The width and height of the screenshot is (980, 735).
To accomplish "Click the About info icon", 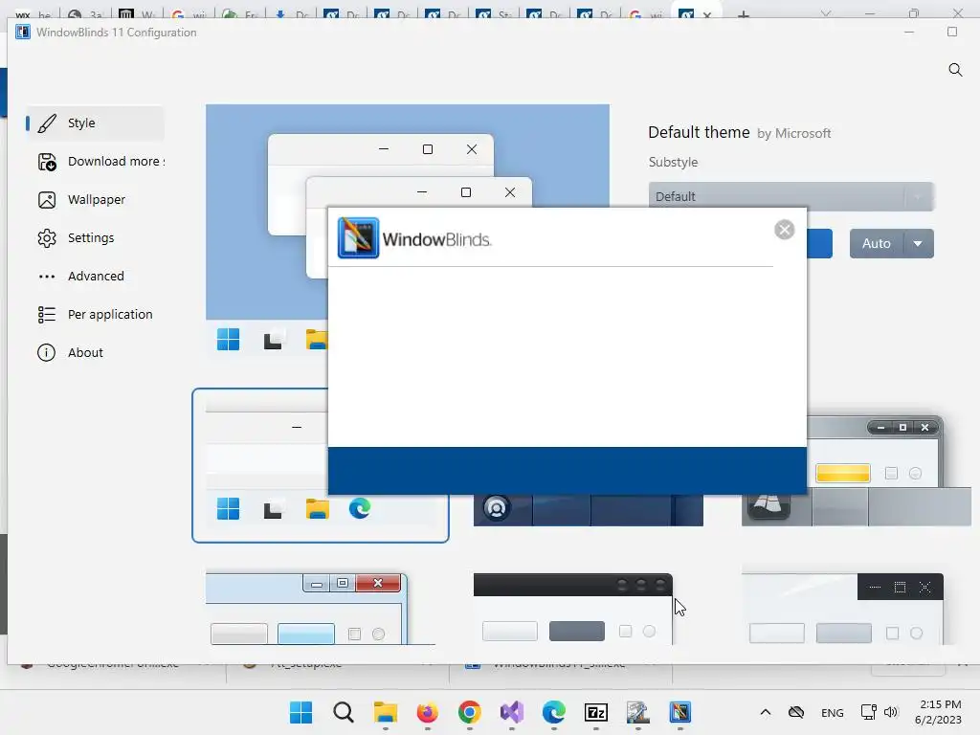I will (x=46, y=352).
